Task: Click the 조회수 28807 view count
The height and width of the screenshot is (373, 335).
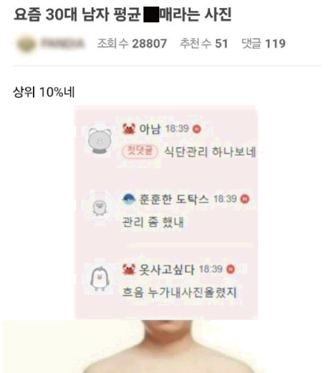Action: [132, 44]
